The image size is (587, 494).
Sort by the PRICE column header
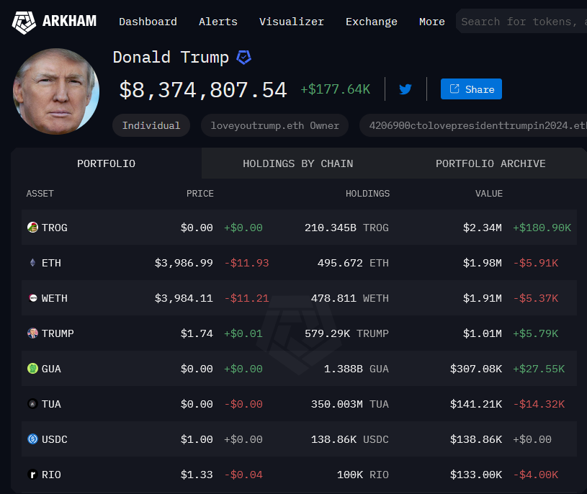pyautogui.click(x=200, y=194)
